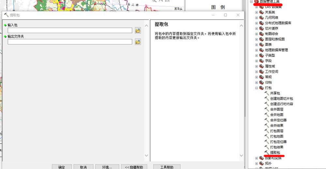
Task: Confirm with the 确定 button
Action: click(x=62, y=167)
